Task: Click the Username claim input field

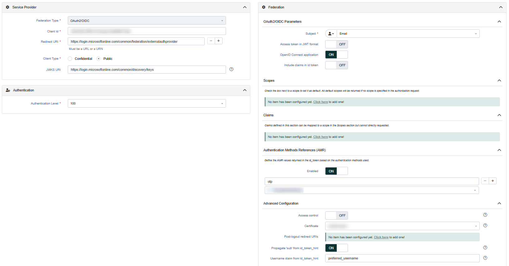Action: pos(402,258)
